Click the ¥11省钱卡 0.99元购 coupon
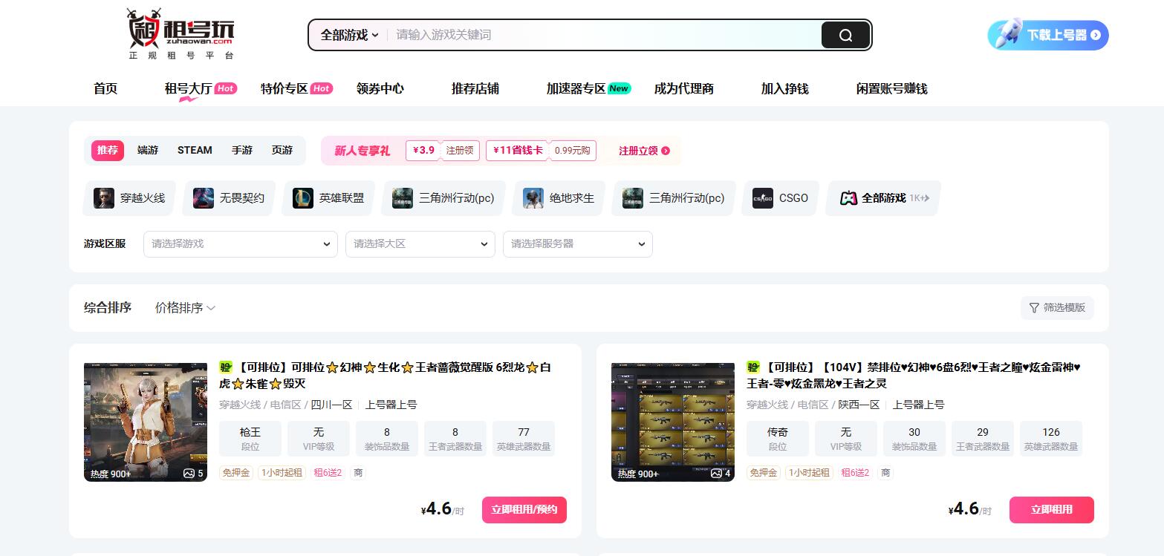The height and width of the screenshot is (556, 1164). pyautogui.click(x=541, y=150)
